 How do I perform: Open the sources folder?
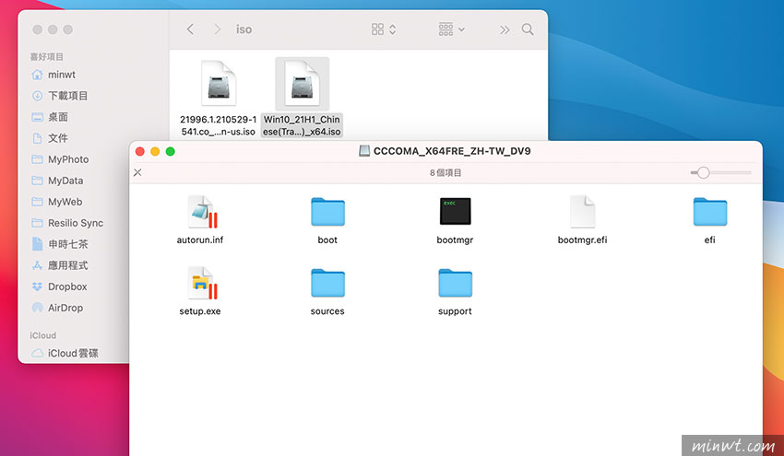(x=327, y=283)
